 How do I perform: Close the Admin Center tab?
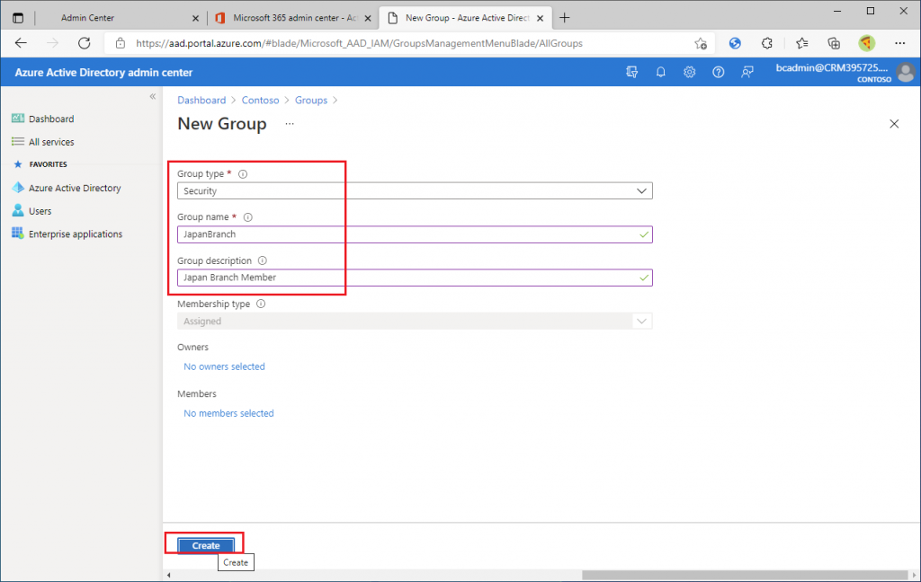point(195,18)
